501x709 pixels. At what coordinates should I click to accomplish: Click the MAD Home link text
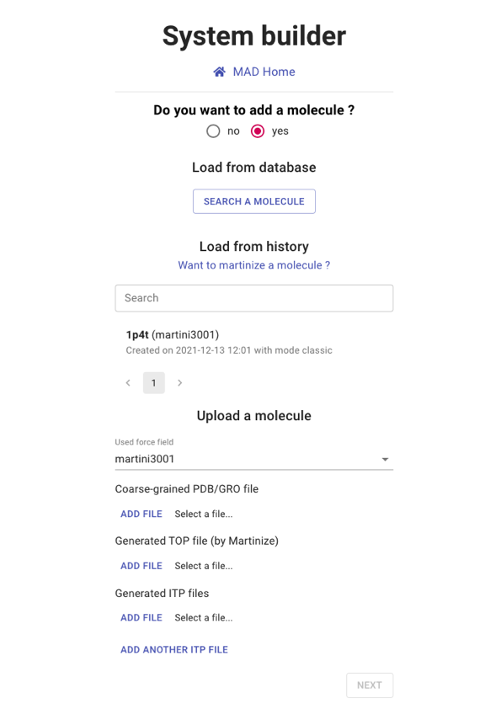pyautogui.click(x=264, y=72)
